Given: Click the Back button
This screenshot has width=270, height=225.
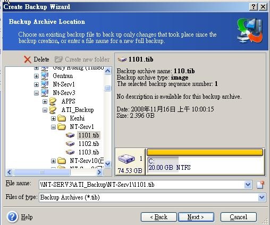Looking at the screenshot, I should 159,217.
